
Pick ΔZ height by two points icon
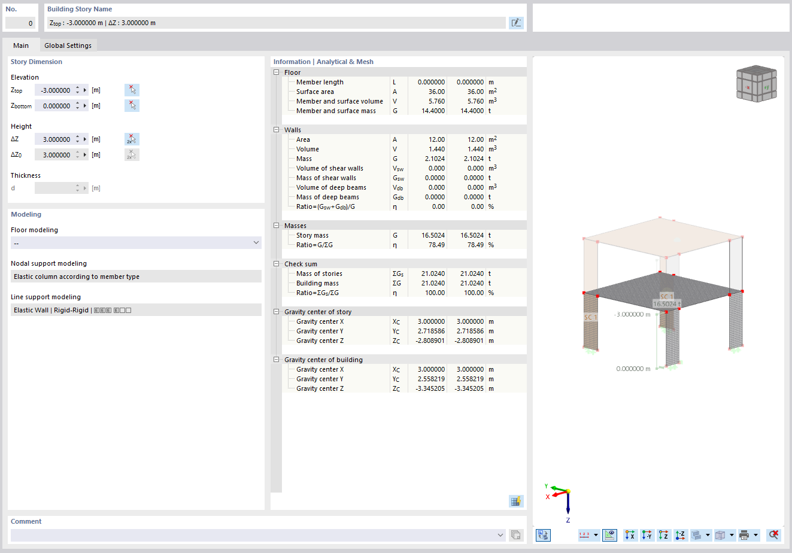click(x=132, y=139)
